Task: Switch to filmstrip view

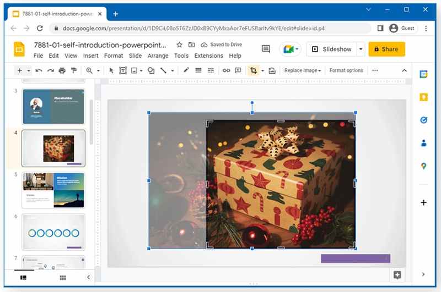Action: 23,277
